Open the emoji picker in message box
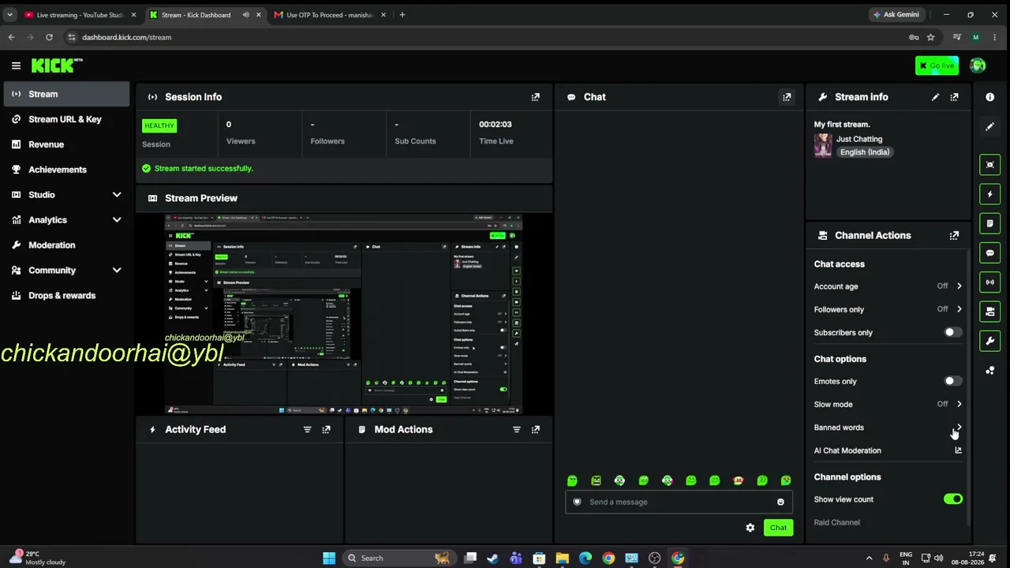1010x568 pixels. click(780, 502)
